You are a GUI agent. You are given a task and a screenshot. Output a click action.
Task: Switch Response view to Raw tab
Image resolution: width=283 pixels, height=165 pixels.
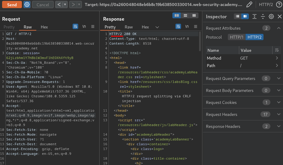129,27
